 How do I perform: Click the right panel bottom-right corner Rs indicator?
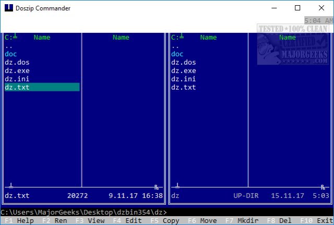click(x=323, y=187)
